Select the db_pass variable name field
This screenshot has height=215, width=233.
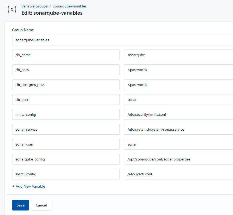[66, 70]
